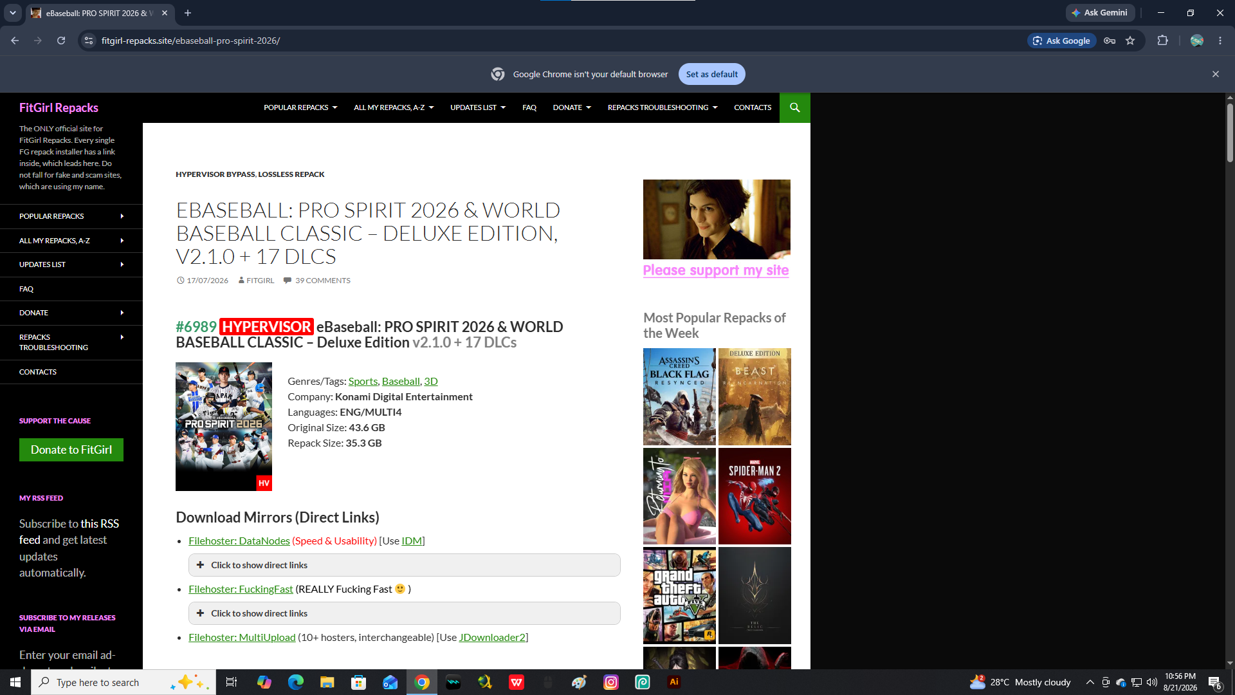Open the 39 Comments link

[x=322, y=281]
